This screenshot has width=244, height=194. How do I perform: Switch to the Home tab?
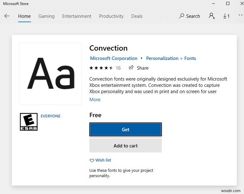[x=24, y=16]
